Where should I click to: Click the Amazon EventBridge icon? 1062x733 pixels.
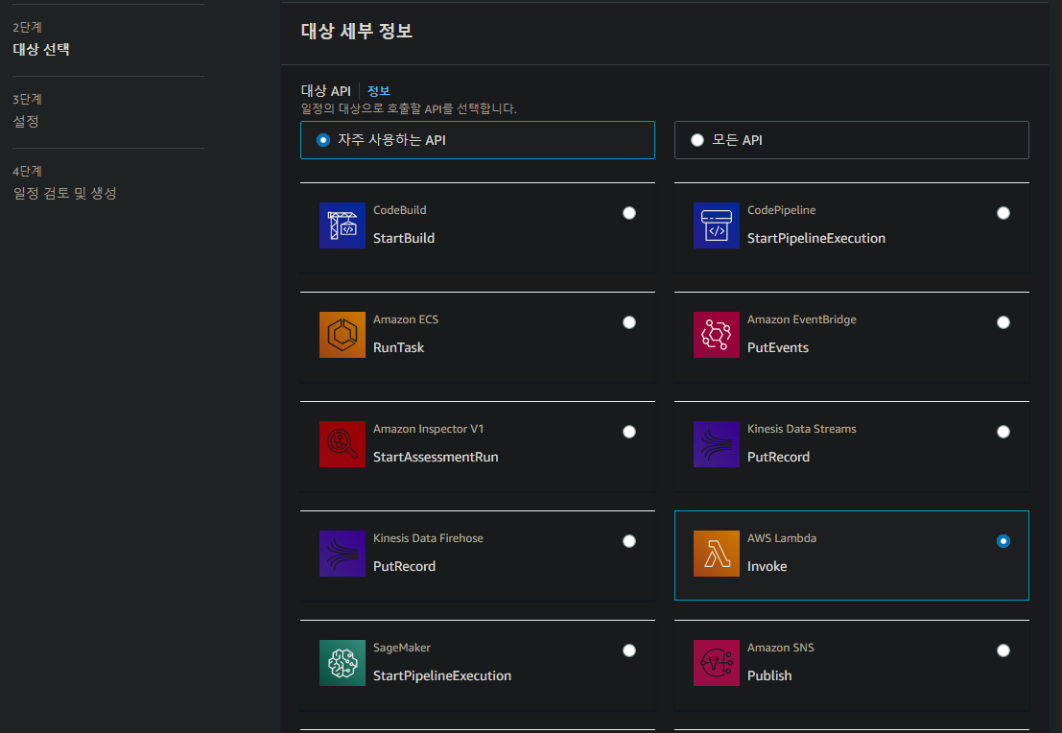(x=716, y=335)
